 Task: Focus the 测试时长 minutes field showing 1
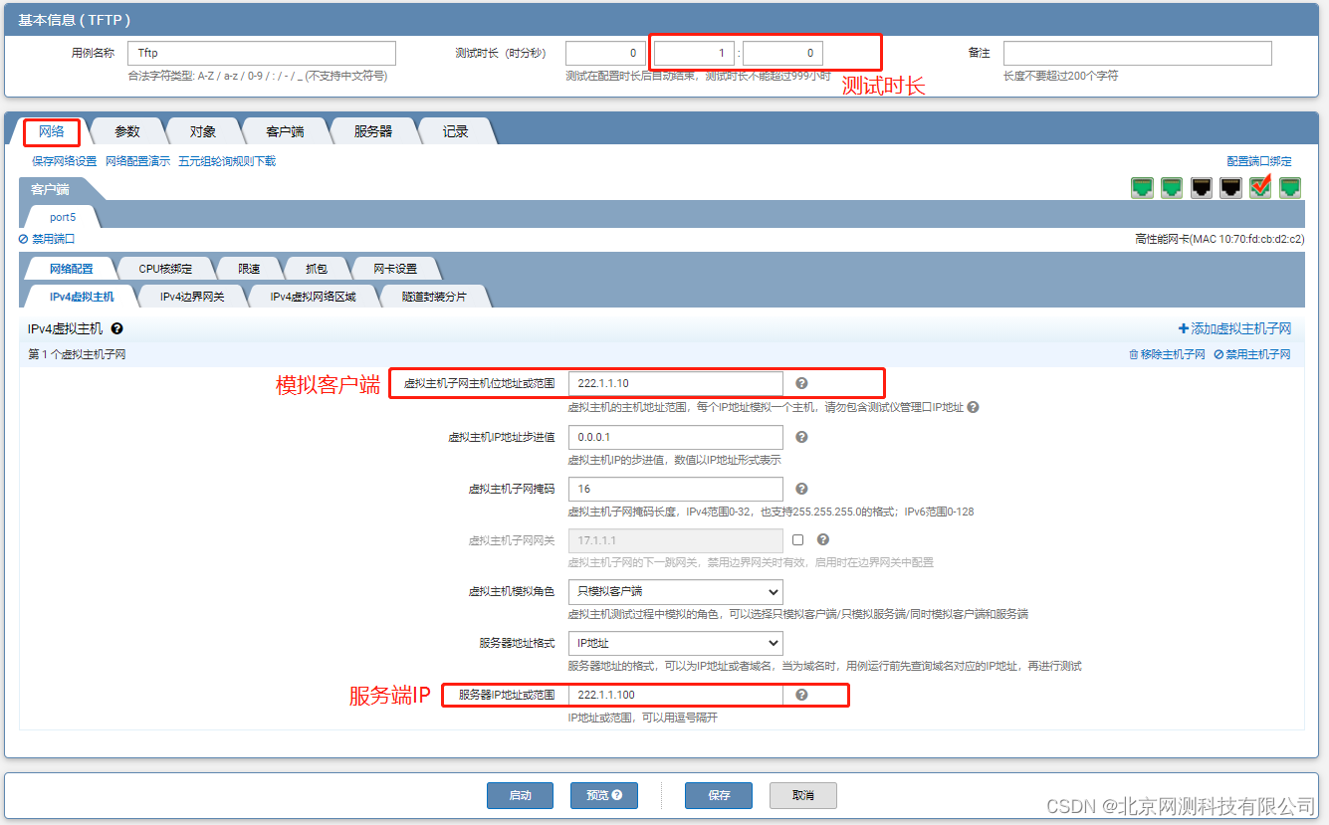click(x=694, y=53)
